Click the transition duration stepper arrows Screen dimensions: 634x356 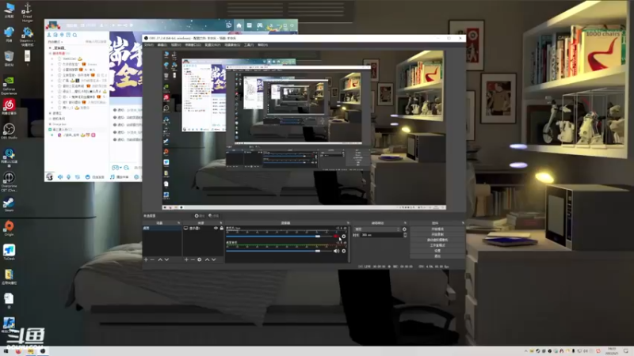pos(405,235)
